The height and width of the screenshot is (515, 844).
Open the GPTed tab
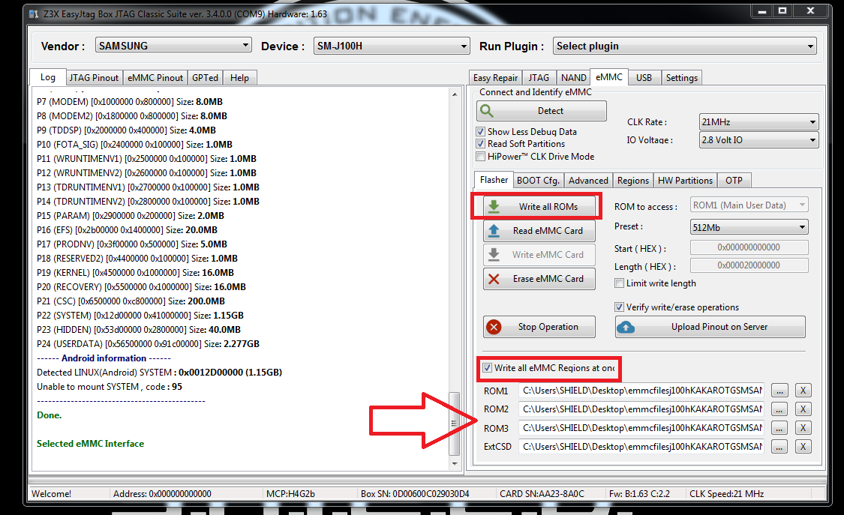pyautogui.click(x=205, y=78)
